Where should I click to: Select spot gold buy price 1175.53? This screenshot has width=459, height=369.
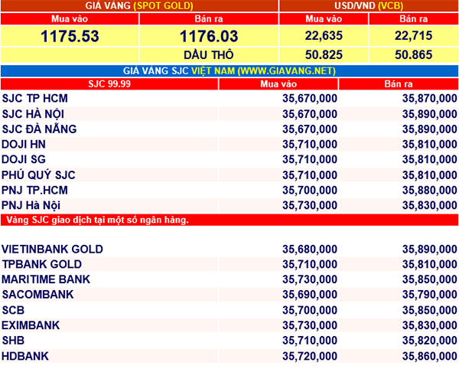tap(70, 36)
